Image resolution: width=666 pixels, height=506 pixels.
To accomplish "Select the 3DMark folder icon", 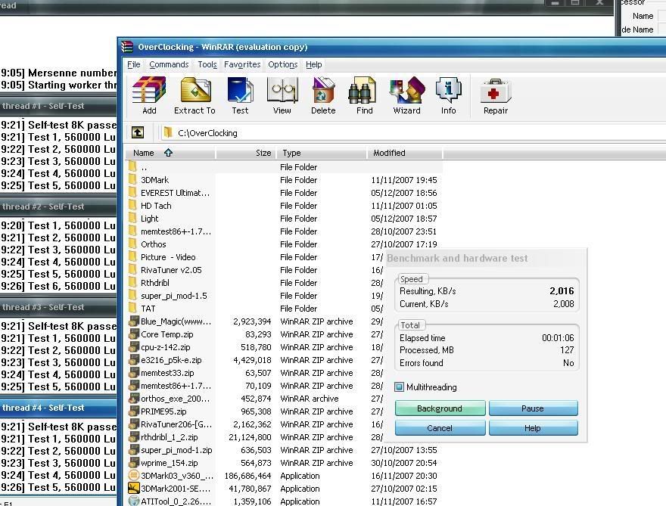I will pos(133,179).
